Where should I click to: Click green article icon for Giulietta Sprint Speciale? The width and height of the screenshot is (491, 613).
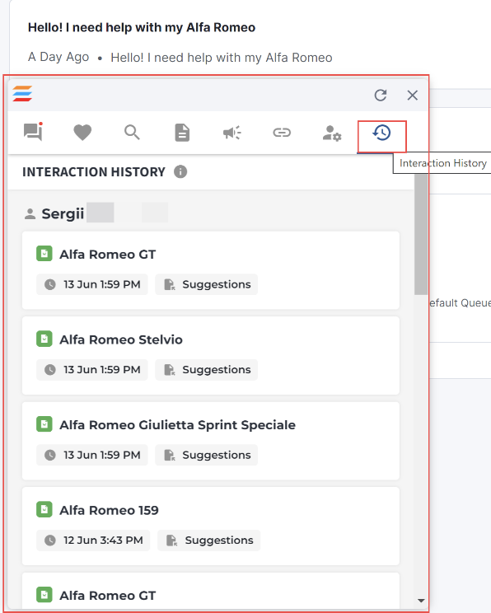[x=44, y=423]
